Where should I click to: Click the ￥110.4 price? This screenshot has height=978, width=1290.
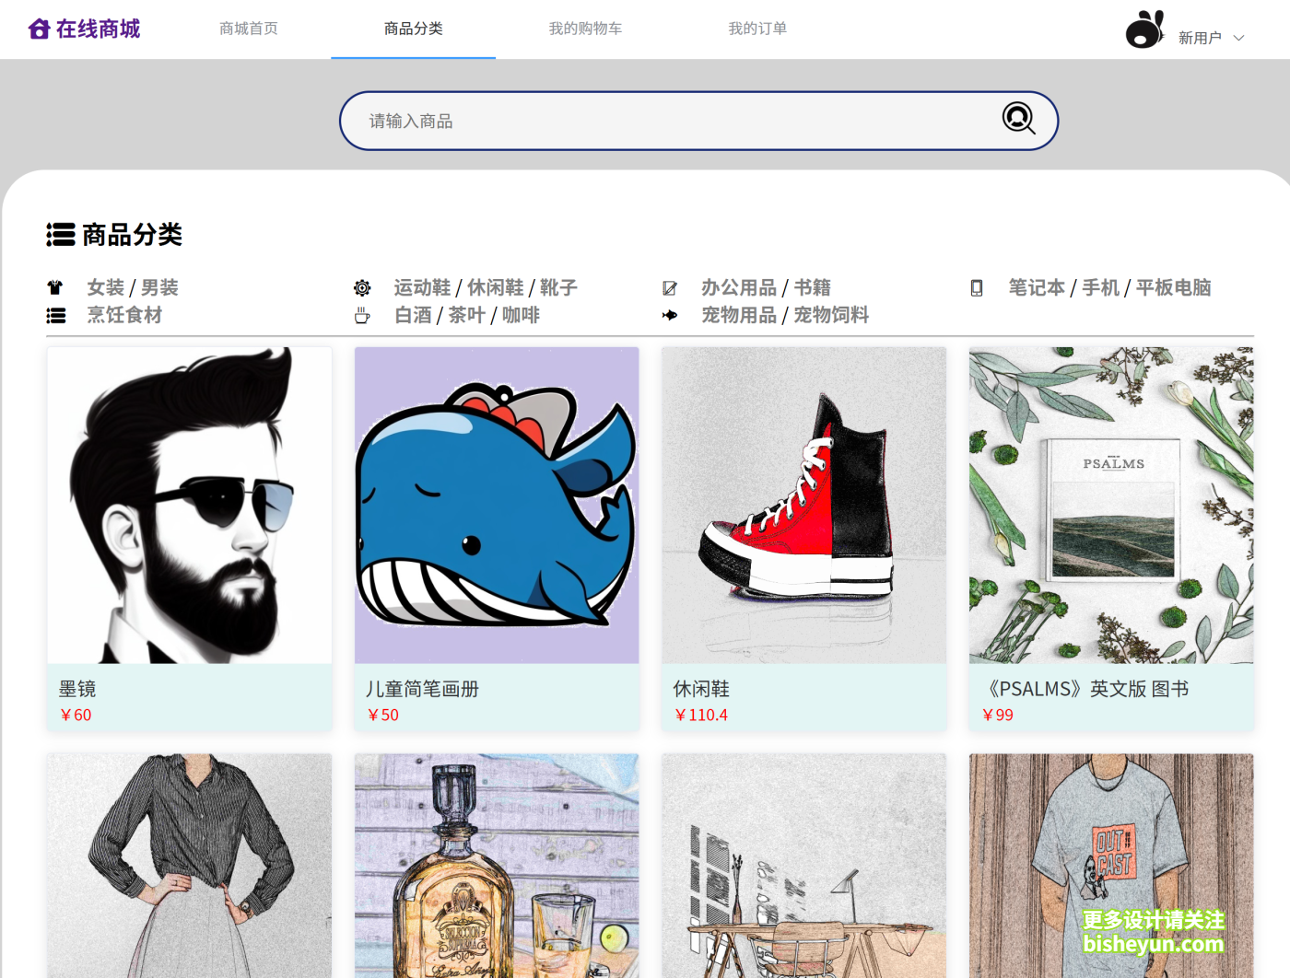pyautogui.click(x=700, y=716)
